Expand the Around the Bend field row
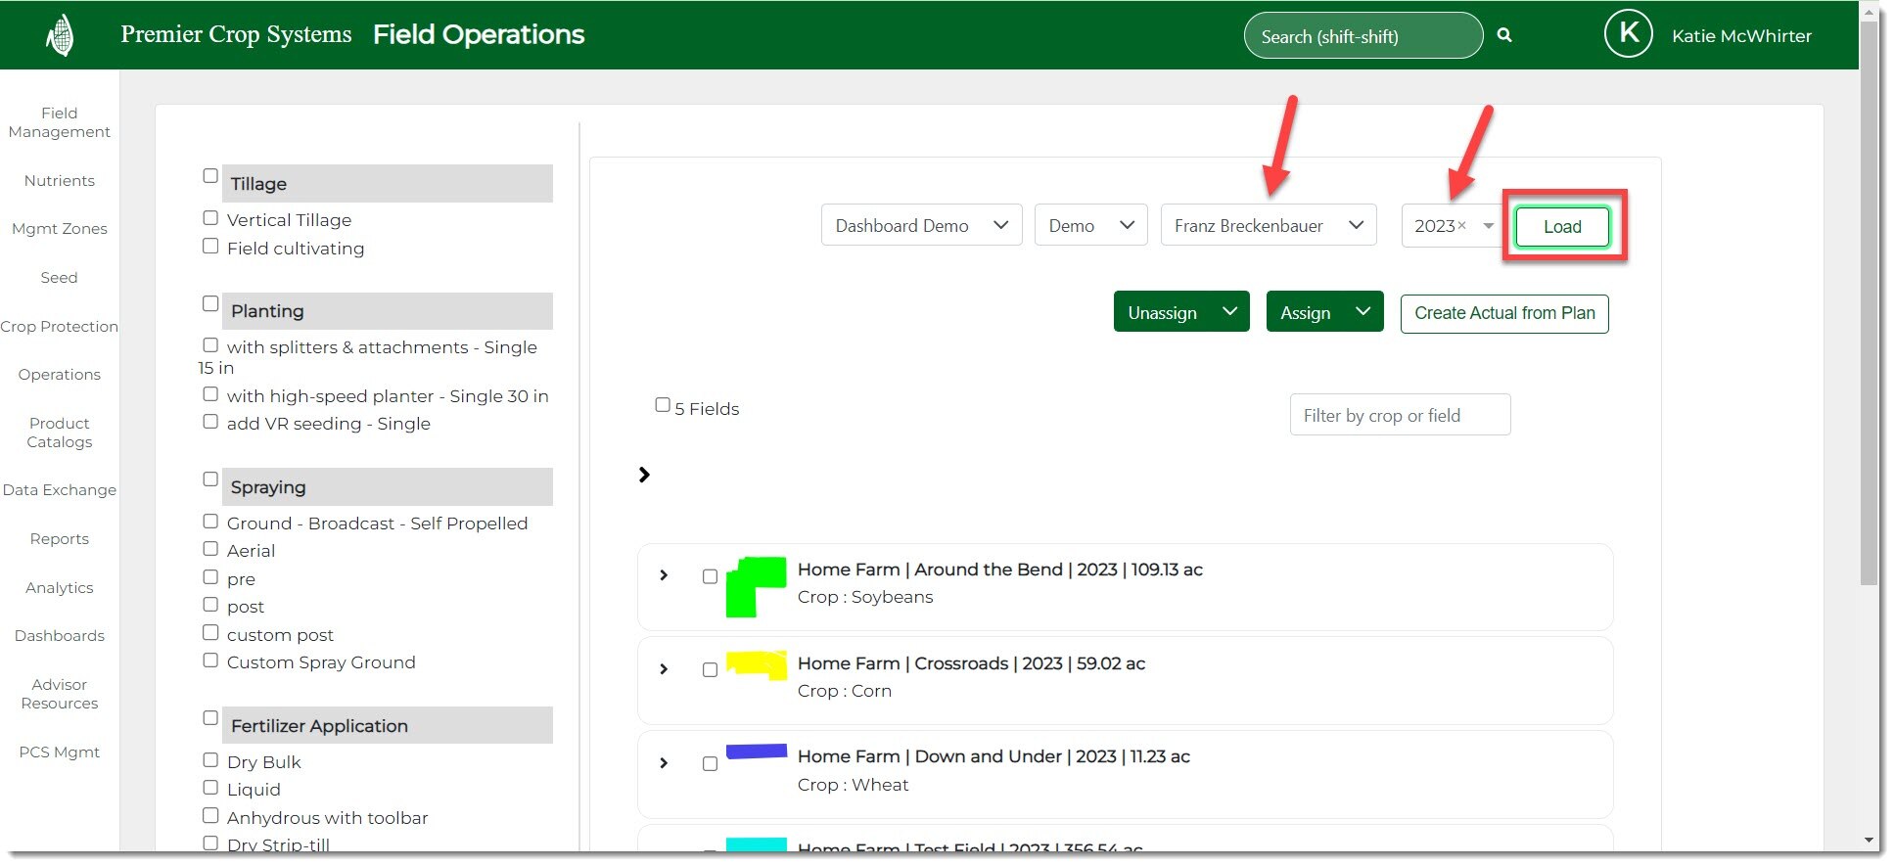The height and width of the screenshot is (866, 1894). 664,575
